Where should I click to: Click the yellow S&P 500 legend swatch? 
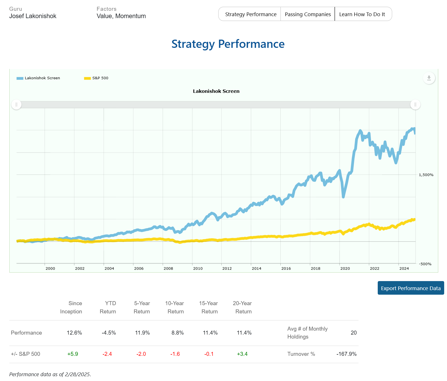[x=87, y=78]
